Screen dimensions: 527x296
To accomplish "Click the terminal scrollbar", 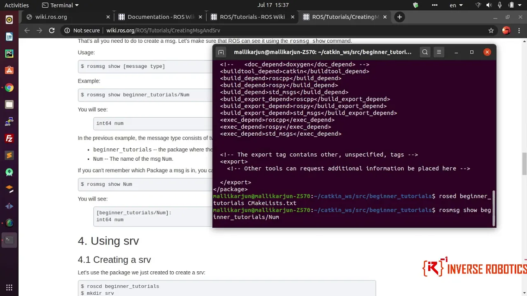I will tap(494, 208).
